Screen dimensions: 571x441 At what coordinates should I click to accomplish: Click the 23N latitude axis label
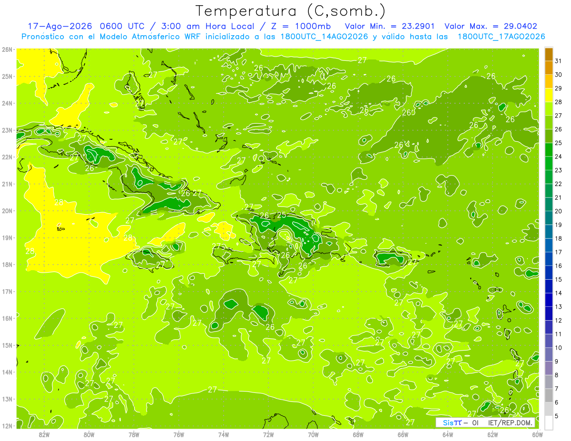point(7,130)
